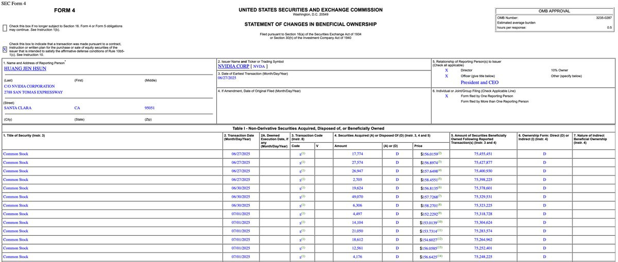The image size is (618, 262).
Task: Click the beneficially owned total 75,400,930
Action: [483, 171]
